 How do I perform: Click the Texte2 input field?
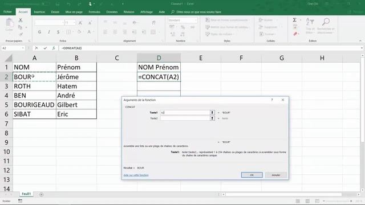click(x=185, y=118)
